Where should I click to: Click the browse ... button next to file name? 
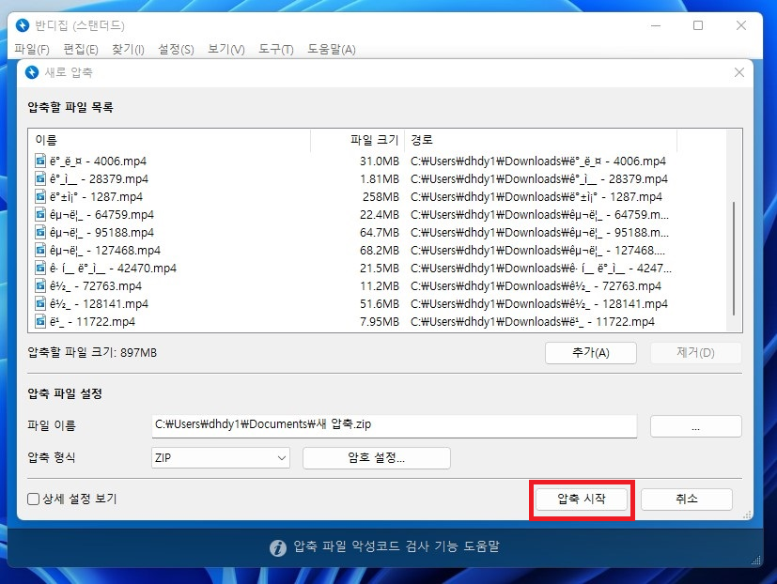[696, 426]
